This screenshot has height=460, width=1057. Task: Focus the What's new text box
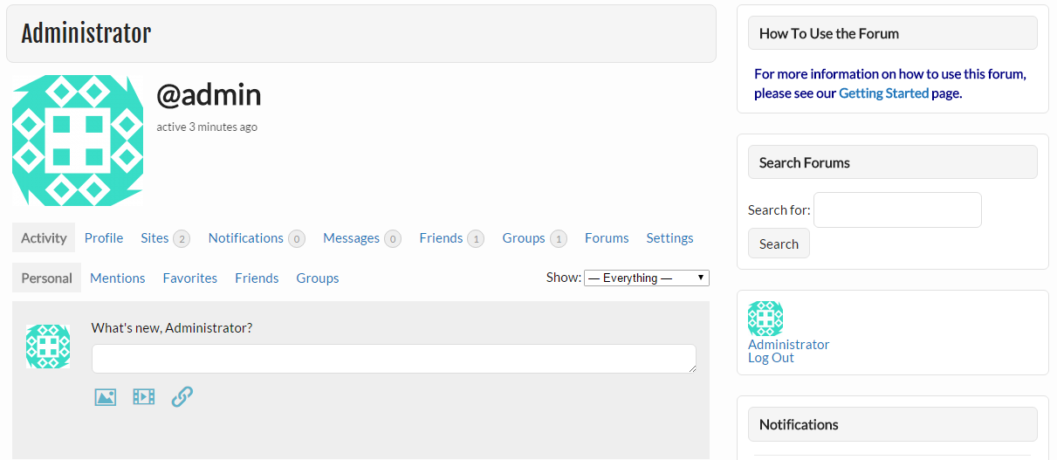click(x=394, y=359)
